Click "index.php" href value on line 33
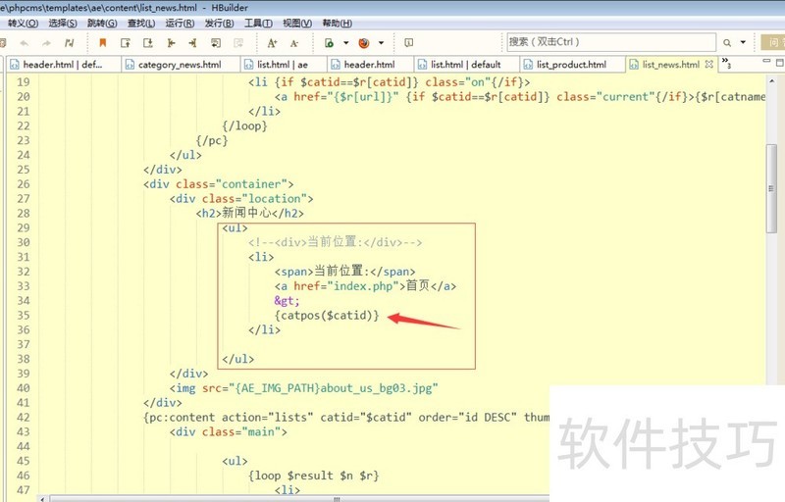Image resolution: width=785 pixels, height=502 pixels. [x=363, y=286]
